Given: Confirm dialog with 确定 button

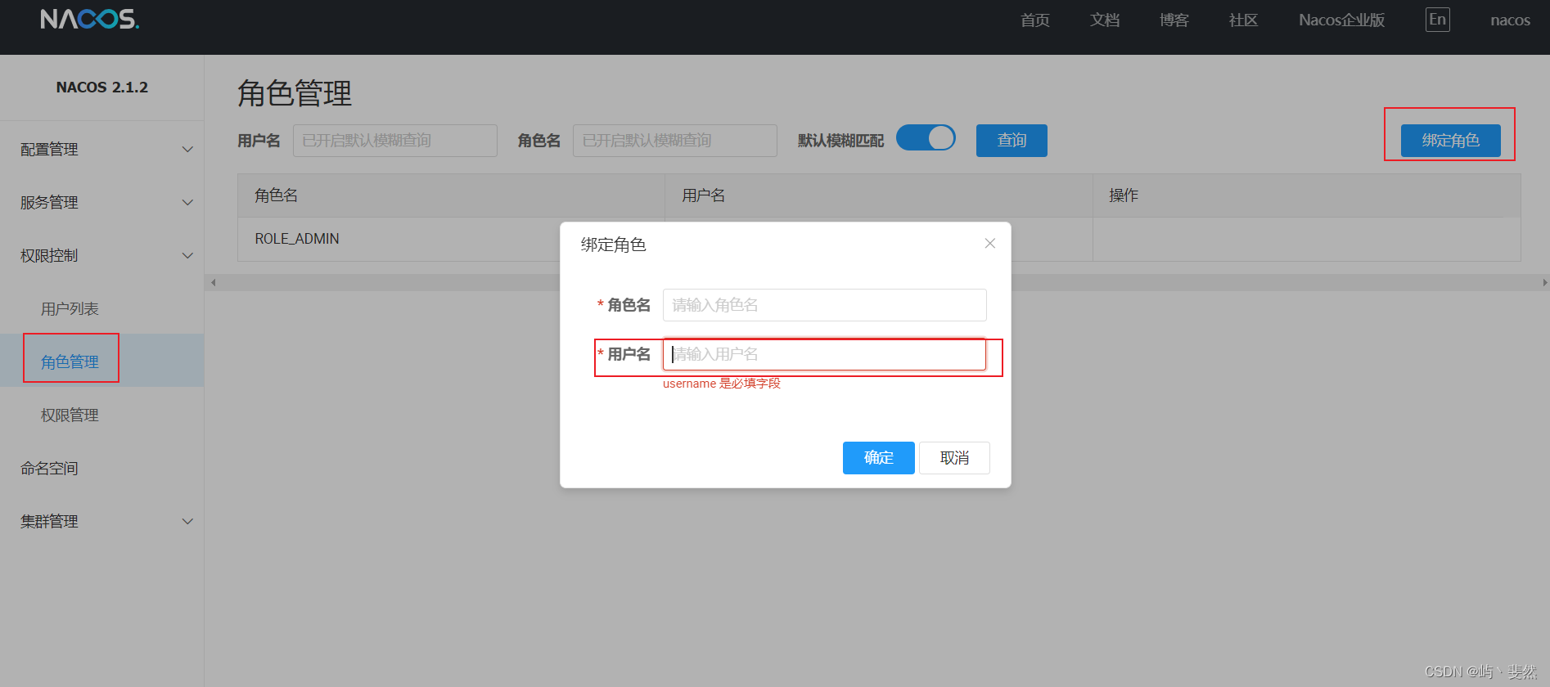Looking at the screenshot, I should [x=878, y=458].
